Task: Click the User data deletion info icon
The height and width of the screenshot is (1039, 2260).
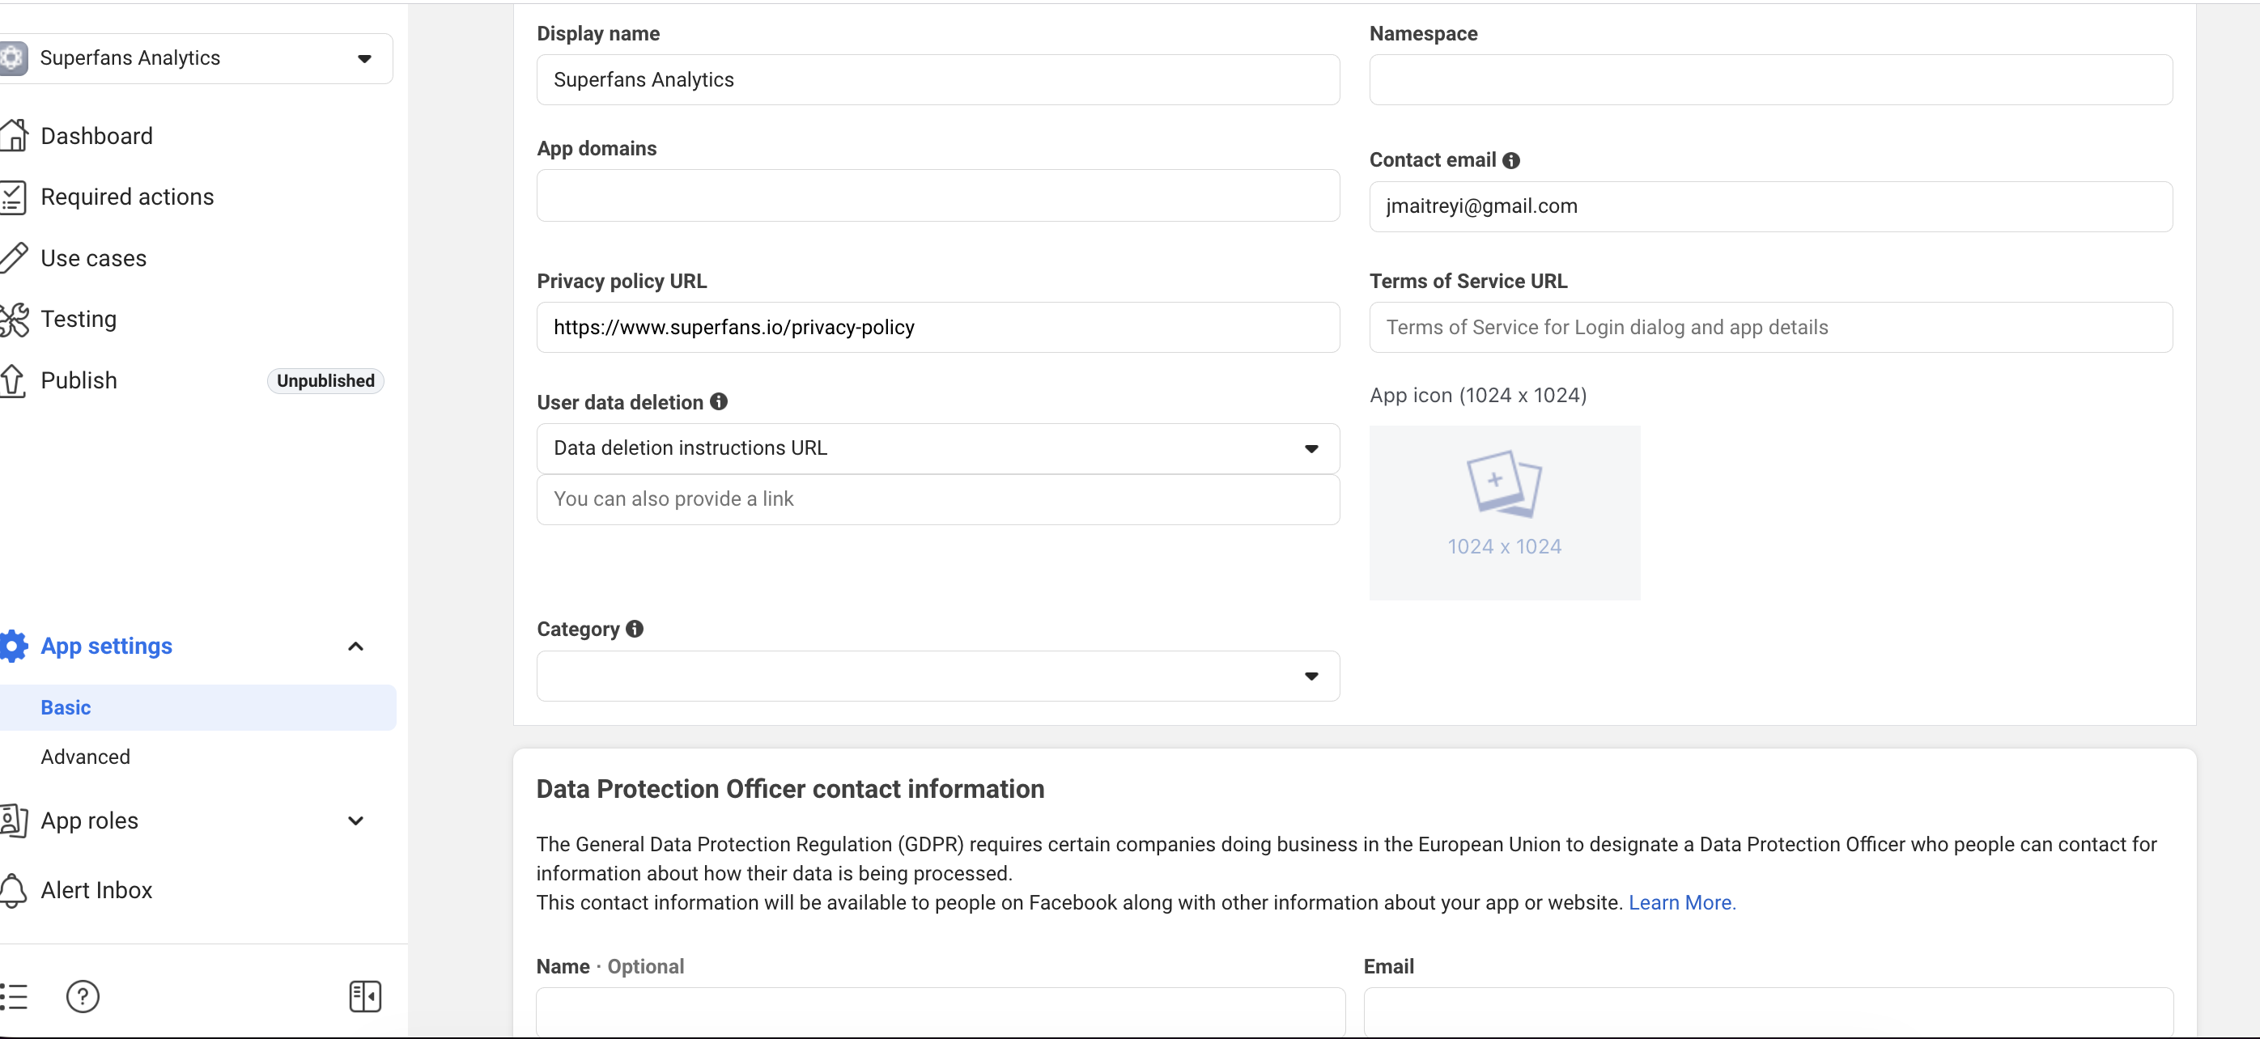Action: coord(719,401)
